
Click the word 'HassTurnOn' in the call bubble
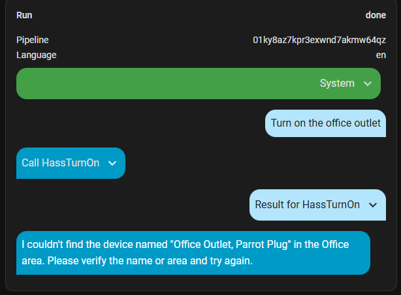71,163
